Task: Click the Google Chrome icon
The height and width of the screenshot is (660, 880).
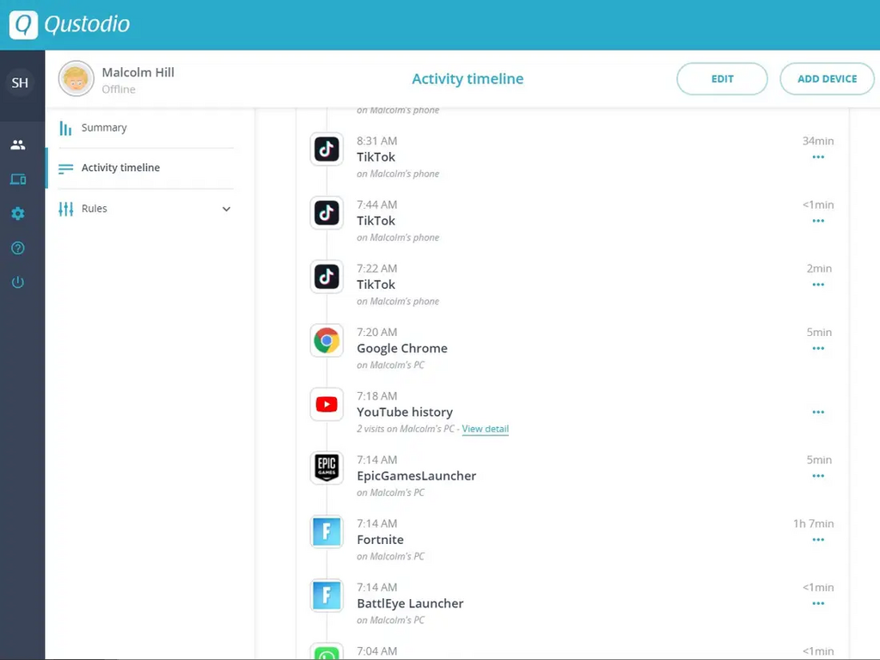Action: click(x=327, y=340)
